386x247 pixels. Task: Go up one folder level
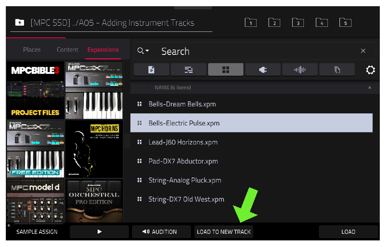pos(20,23)
